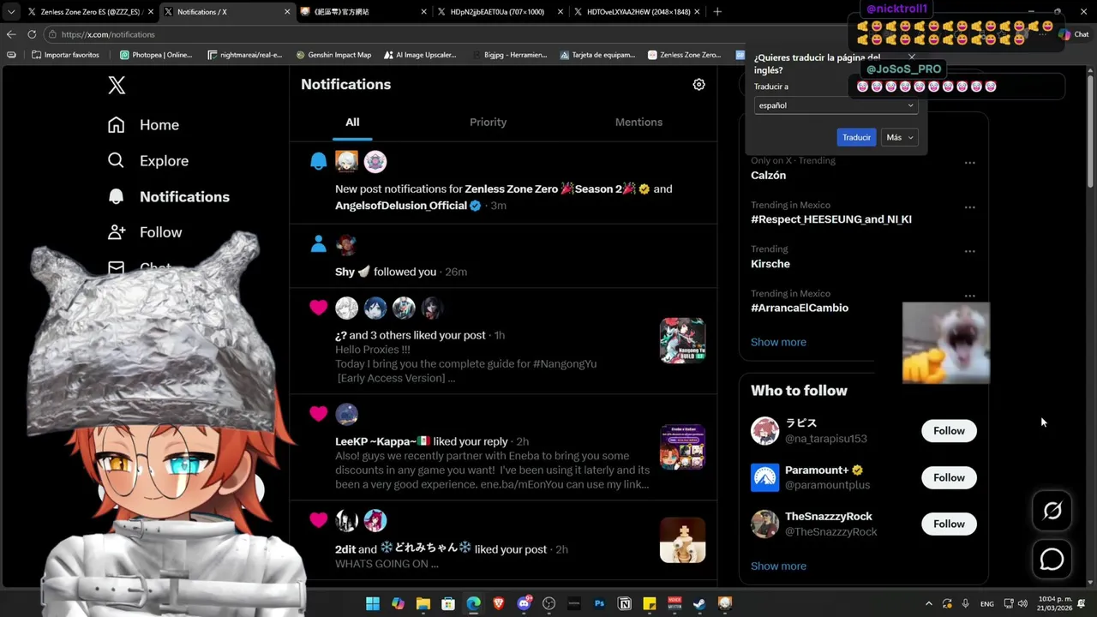Reload the current page
This screenshot has height=617, width=1097.
pos(32,34)
